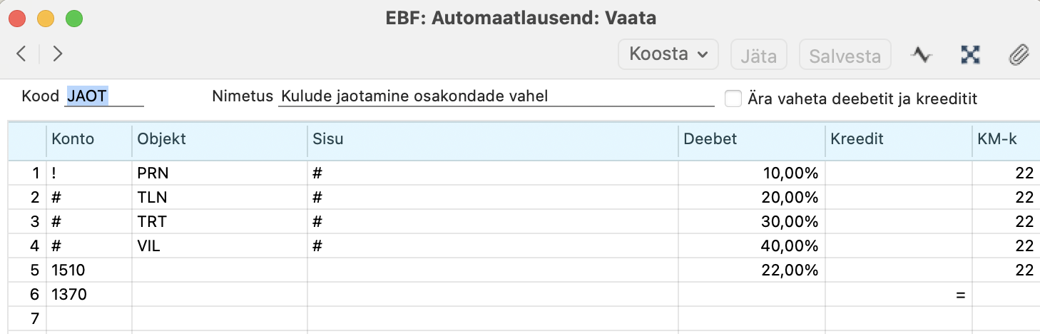Open the activity workflow icon
The image size is (1040, 334).
922,54
